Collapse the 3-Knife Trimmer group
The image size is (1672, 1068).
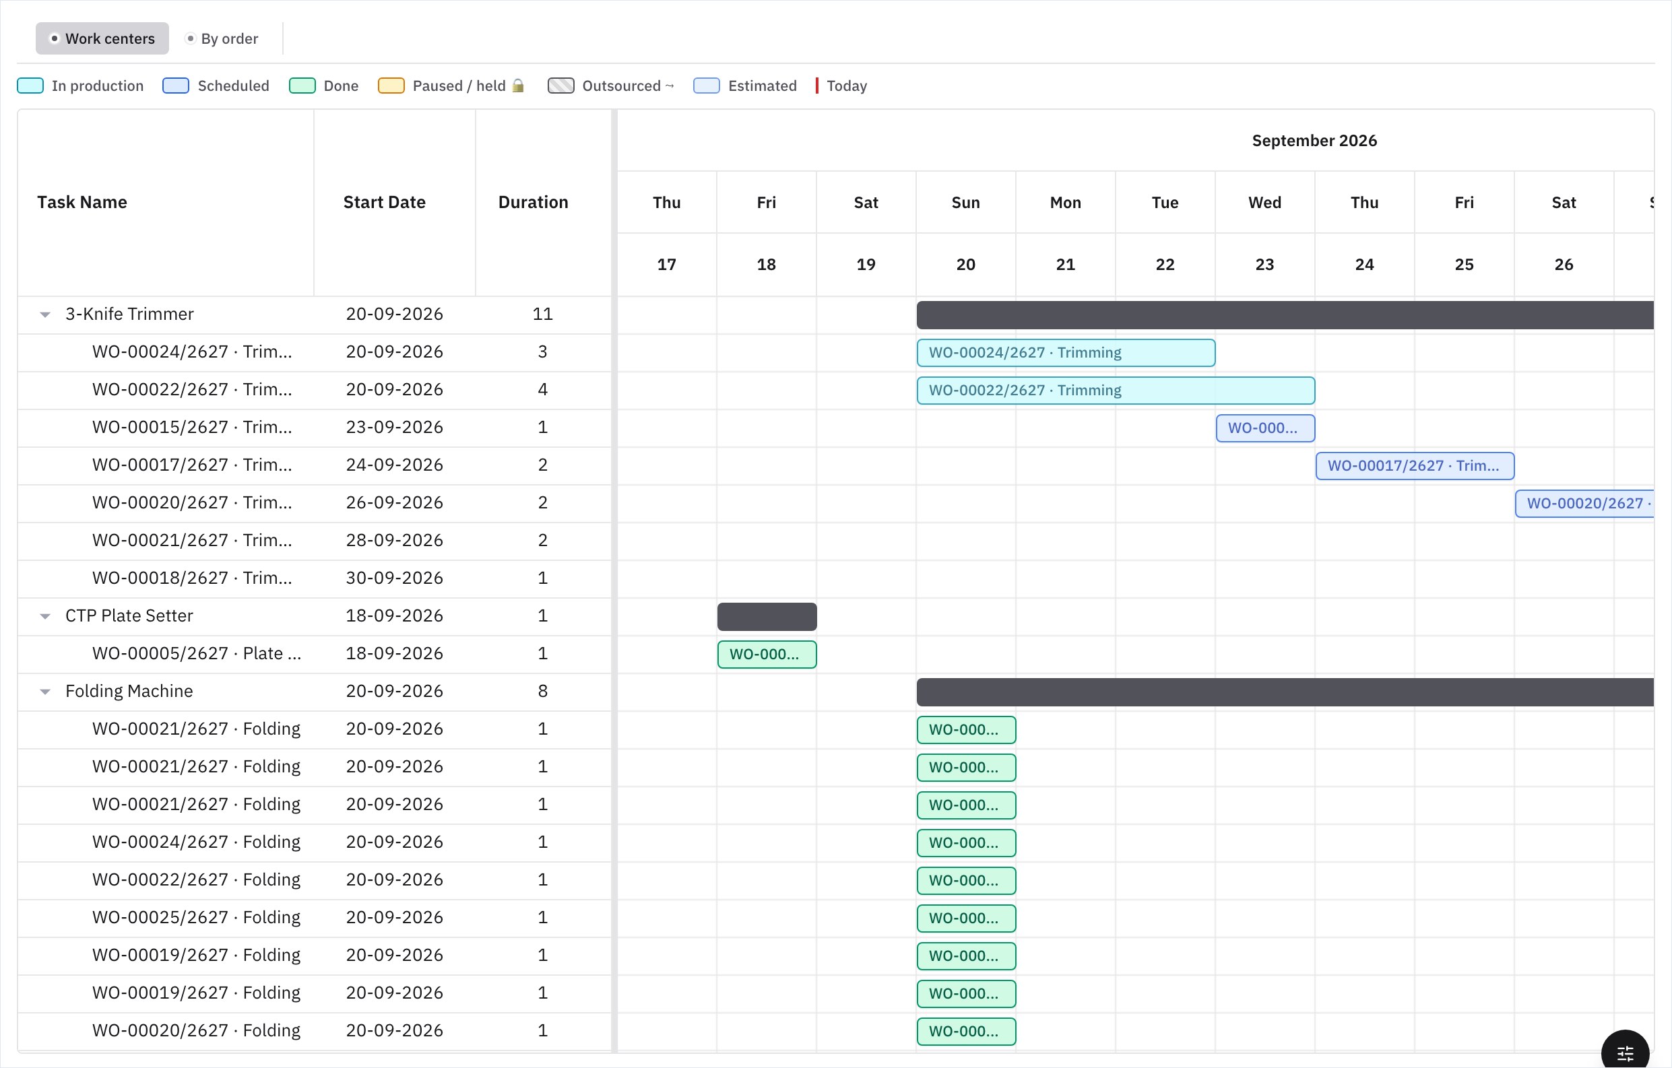pyautogui.click(x=45, y=314)
